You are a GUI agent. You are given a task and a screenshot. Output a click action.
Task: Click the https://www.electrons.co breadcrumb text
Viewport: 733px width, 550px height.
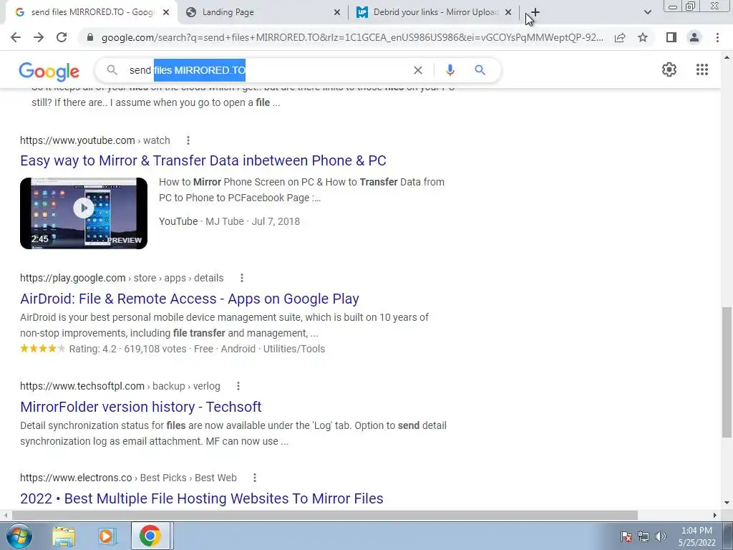click(76, 478)
